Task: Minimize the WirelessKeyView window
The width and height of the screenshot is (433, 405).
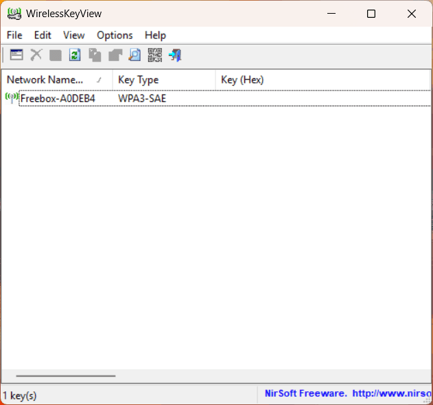Action: pyautogui.click(x=331, y=14)
